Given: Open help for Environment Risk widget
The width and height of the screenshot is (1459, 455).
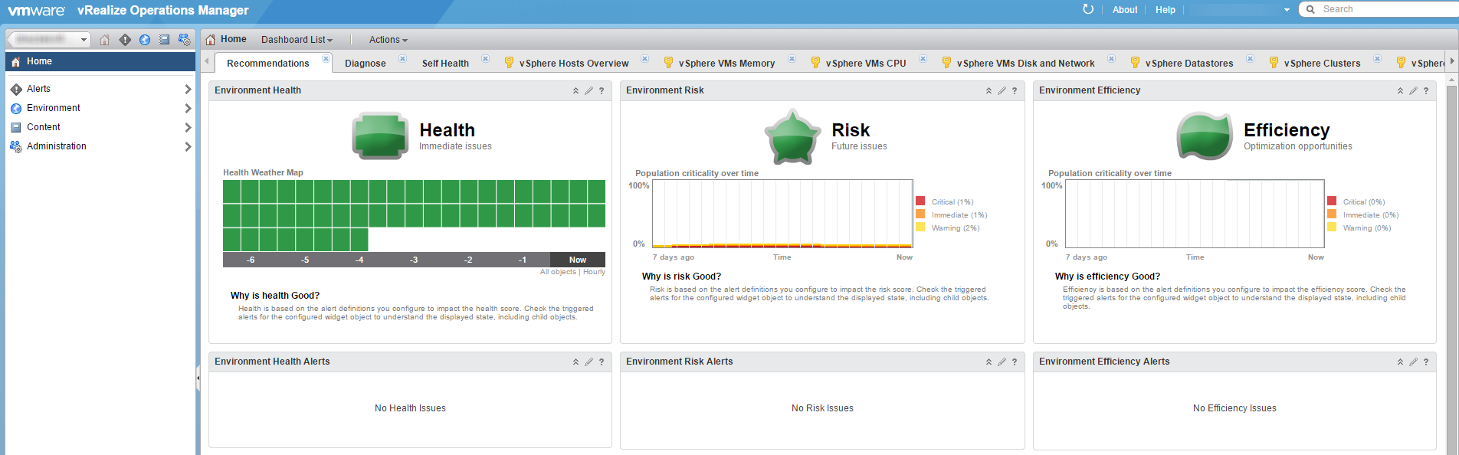Looking at the screenshot, I should 1015,91.
